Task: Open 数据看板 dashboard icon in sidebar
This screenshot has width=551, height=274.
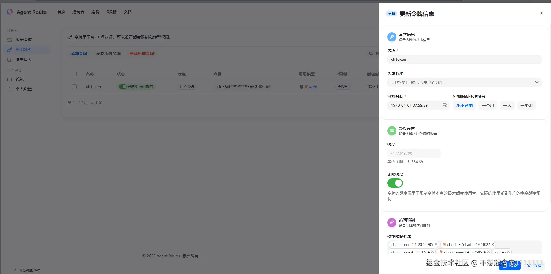Action: coord(10,40)
